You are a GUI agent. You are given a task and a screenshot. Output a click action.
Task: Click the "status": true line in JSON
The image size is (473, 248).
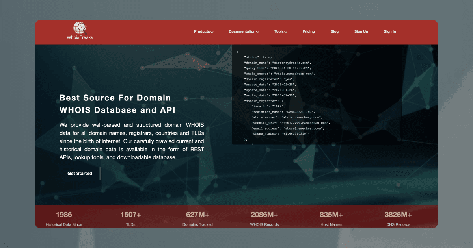pos(258,57)
